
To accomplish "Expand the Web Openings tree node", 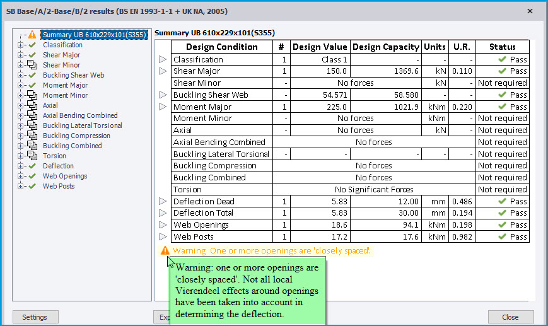I will pyautogui.click(x=21, y=177).
